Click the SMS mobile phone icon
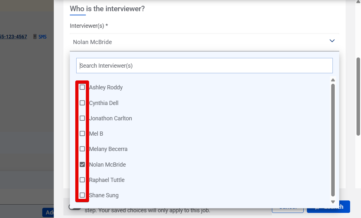 [x=35, y=37]
